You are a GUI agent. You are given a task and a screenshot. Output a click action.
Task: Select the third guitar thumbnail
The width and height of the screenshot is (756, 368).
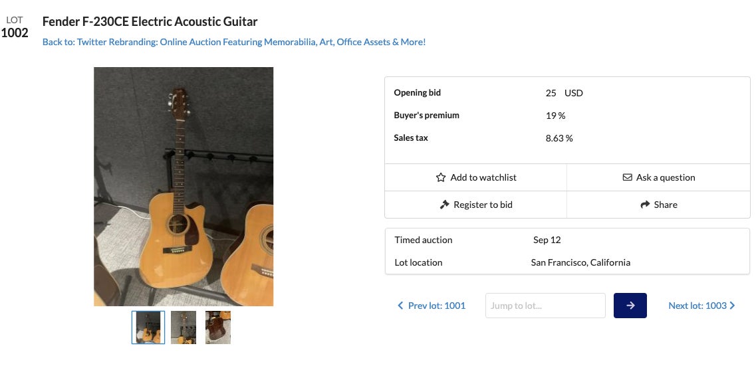point(218,327)
